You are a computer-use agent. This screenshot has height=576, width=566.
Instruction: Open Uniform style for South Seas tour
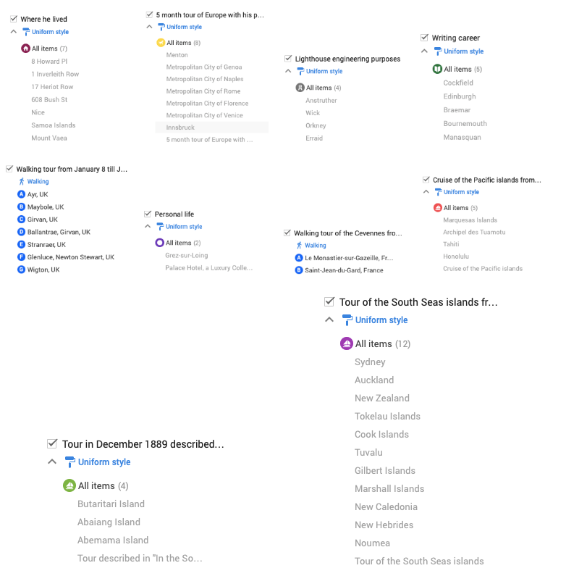381,320
